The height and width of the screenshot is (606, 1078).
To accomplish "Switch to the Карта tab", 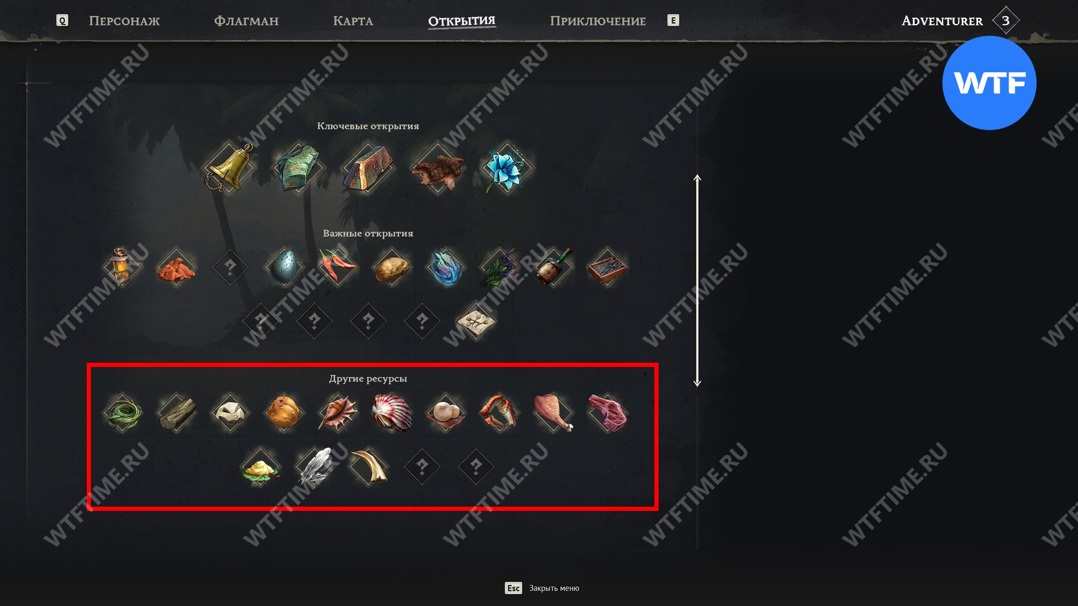I will (x=353, y=21).
